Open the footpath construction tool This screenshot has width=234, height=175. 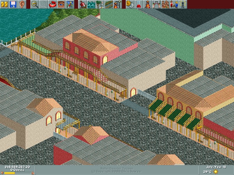[x=109, y=4]
